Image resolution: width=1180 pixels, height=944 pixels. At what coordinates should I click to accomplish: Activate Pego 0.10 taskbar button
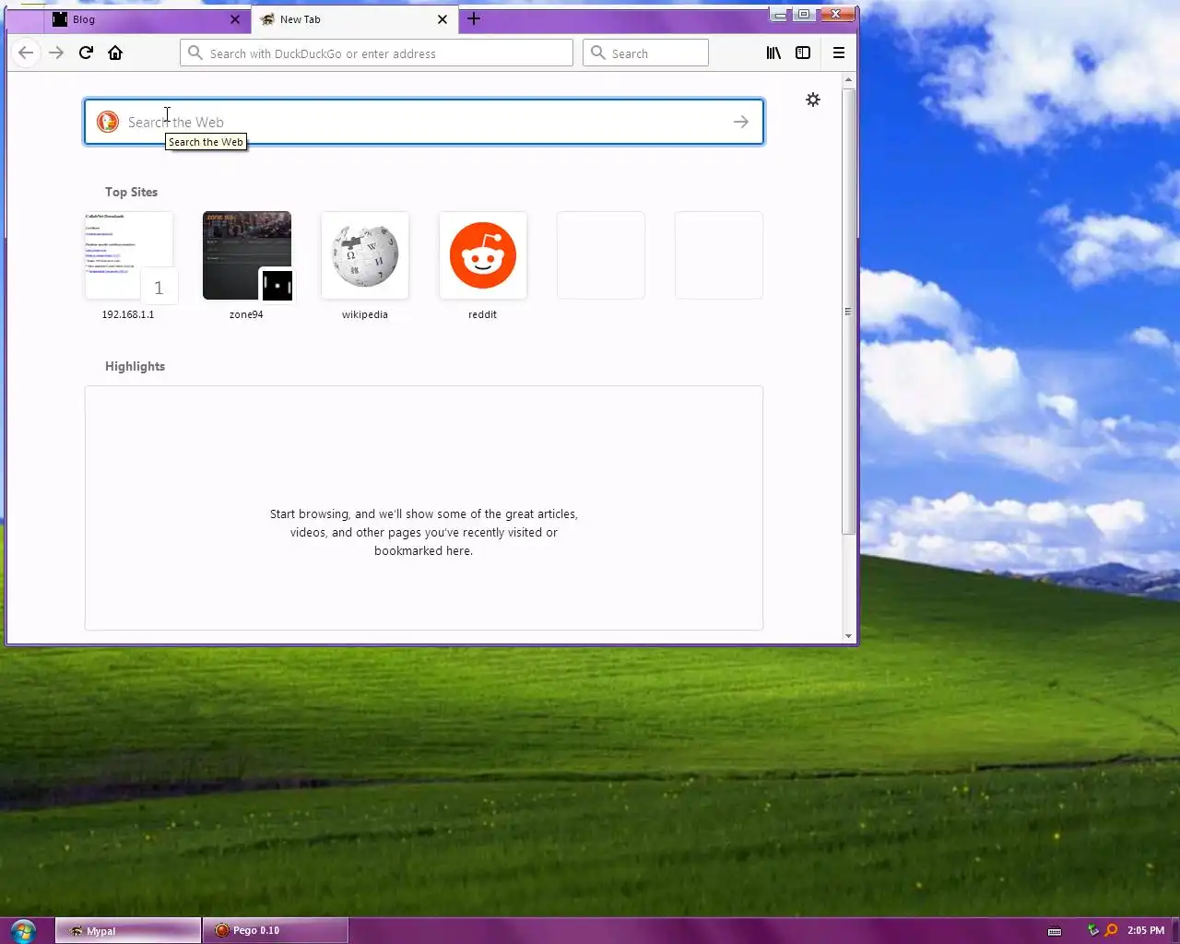pyautogui.click(x=277, y=930)
